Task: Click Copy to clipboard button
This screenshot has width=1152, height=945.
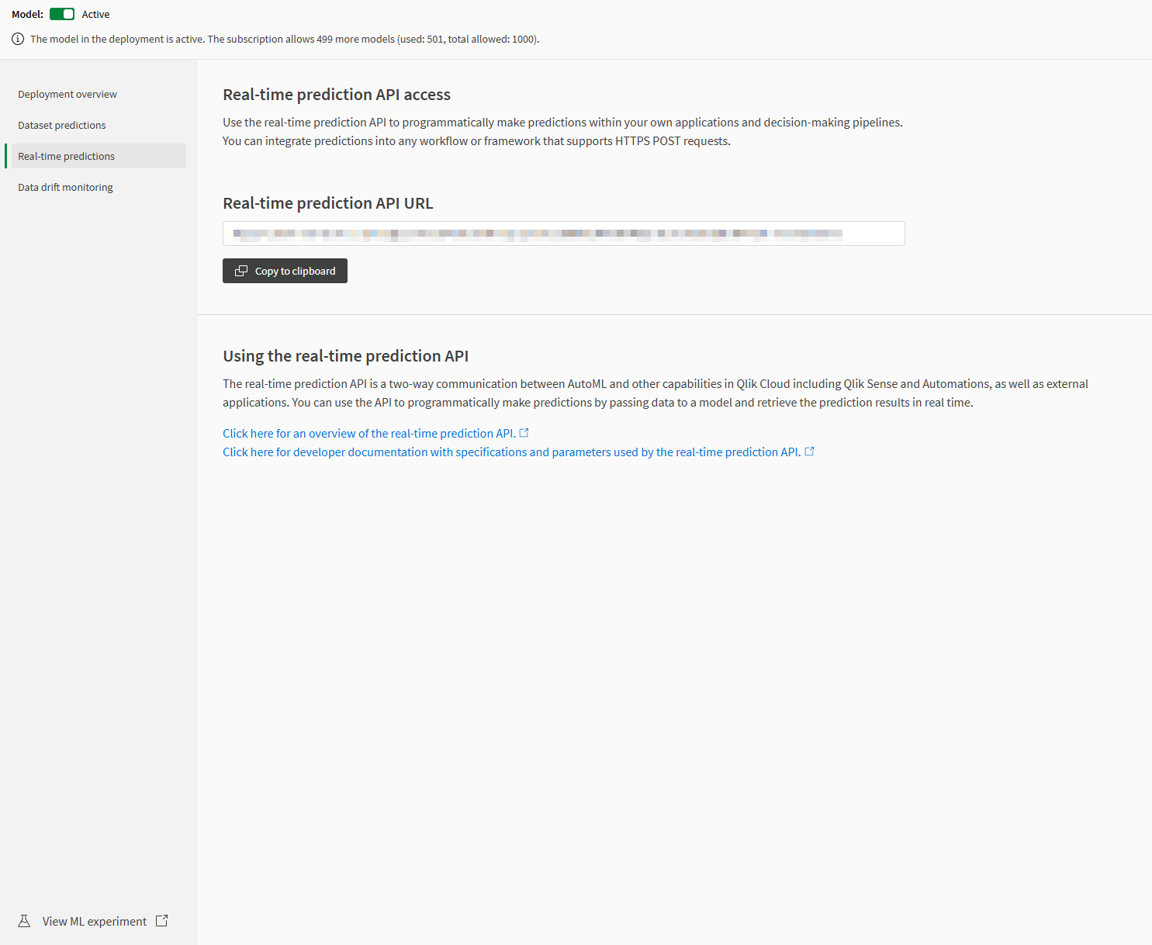Action: point(285,271)
